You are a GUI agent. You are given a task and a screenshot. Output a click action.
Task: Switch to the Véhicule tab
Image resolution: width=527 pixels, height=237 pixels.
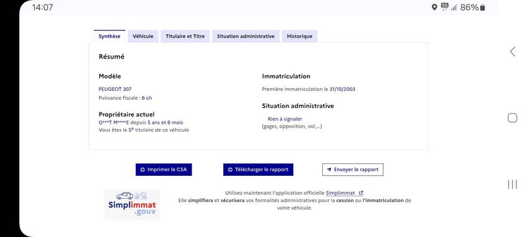coord(143,36)
